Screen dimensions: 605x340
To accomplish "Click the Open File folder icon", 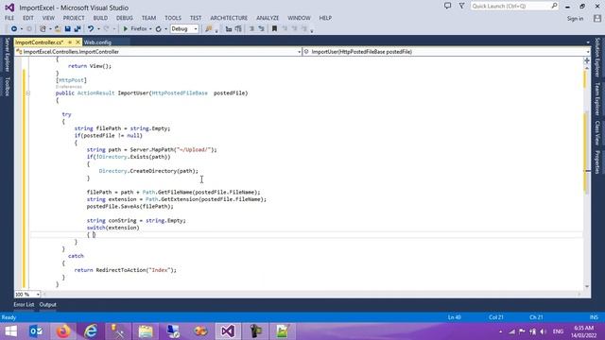I will [x=58, y=29].
